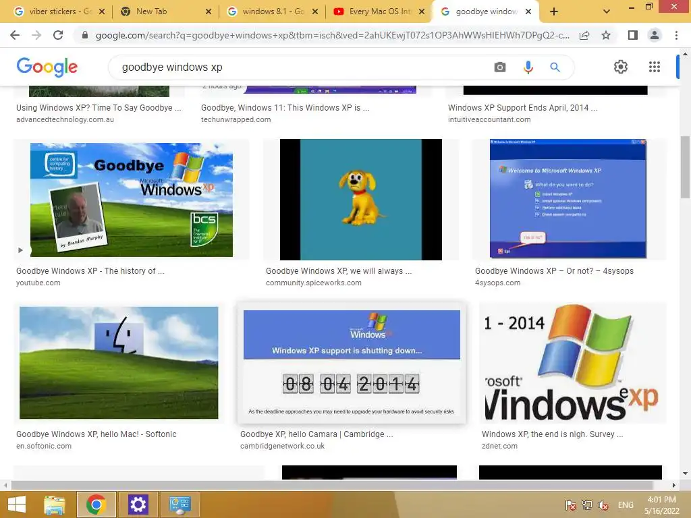Reload the current page

click(x=58, y=35)
